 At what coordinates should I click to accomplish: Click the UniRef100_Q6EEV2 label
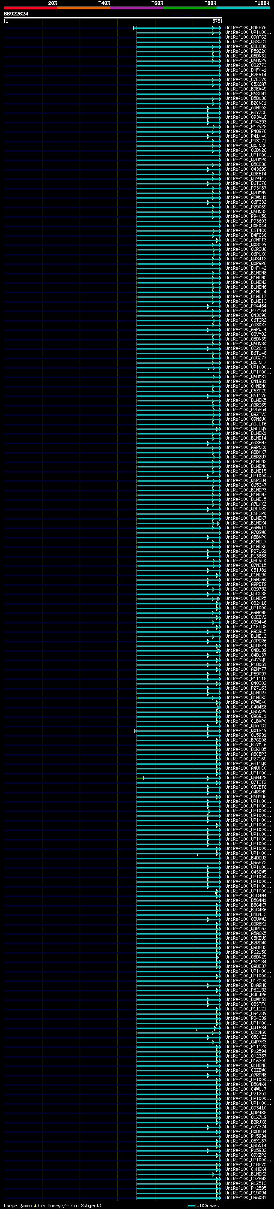pyautogui.click(x=245, y=617)
